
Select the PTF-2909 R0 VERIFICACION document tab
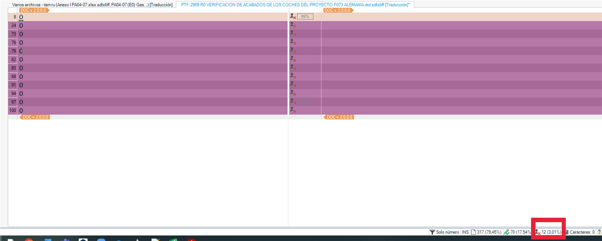pos(295,4)
